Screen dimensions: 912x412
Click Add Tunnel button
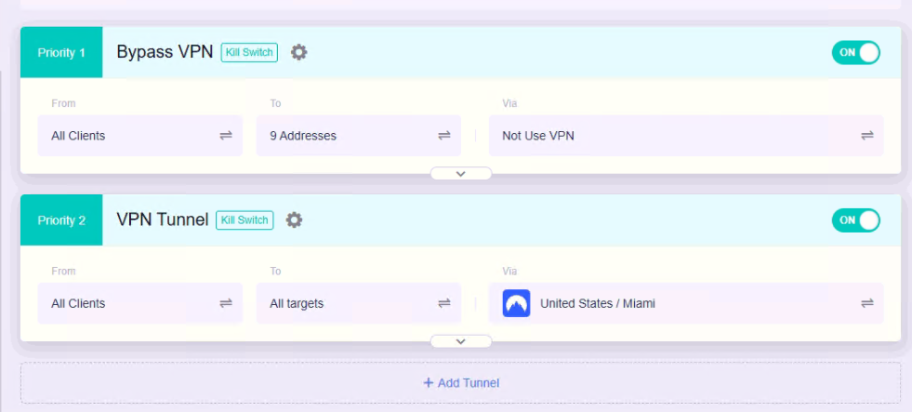pos(461,382)
